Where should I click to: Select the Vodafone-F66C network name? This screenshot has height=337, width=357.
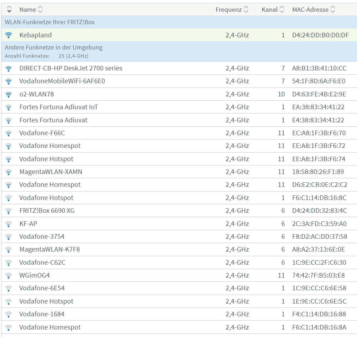pos(42,133)
